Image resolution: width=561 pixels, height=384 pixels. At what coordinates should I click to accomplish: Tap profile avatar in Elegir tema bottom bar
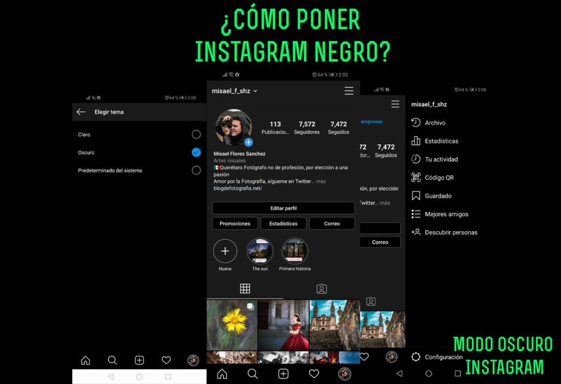193,360
